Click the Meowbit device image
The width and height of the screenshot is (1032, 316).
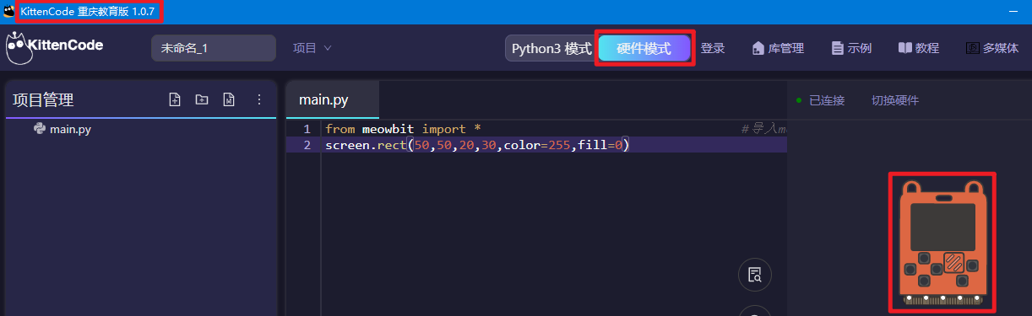tap(942, 242)
